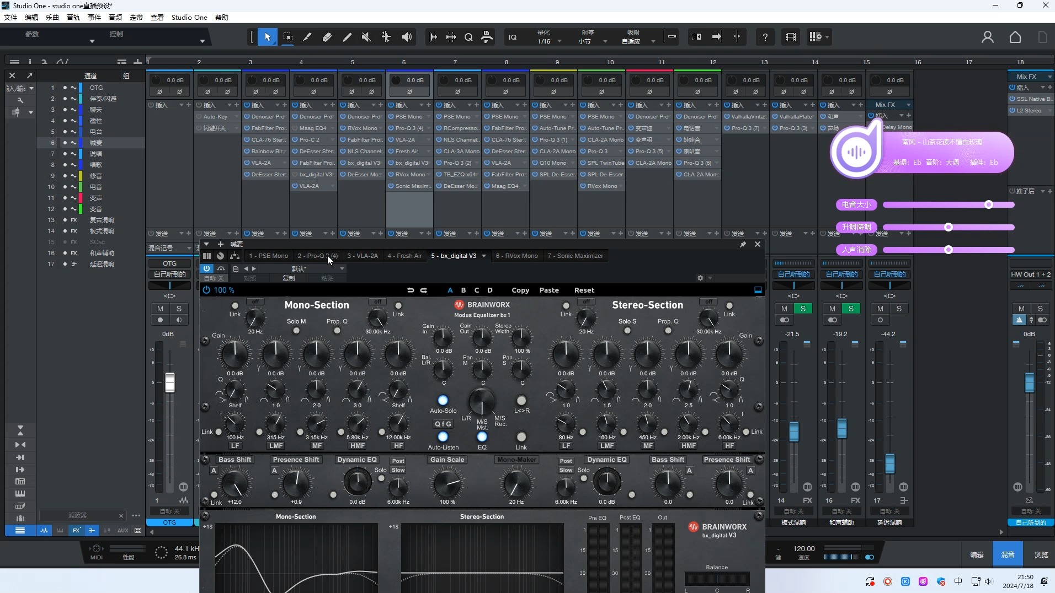Select settings bank B
This screenshot has width=1055, height=593.
(x=463, y=290)
